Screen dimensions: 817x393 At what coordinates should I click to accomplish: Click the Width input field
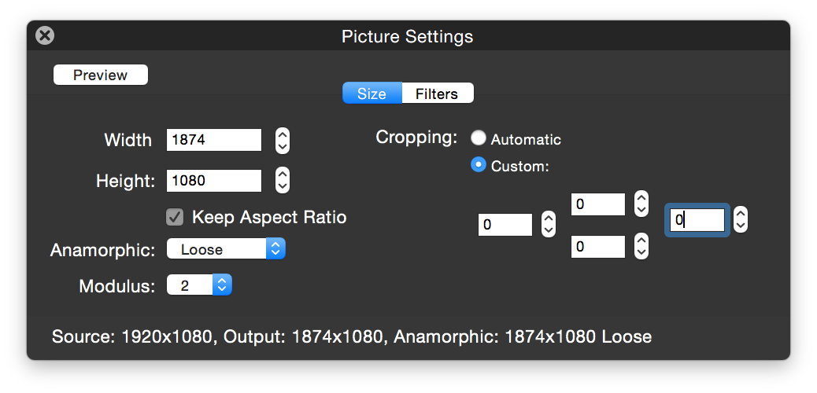coord(213,140)
